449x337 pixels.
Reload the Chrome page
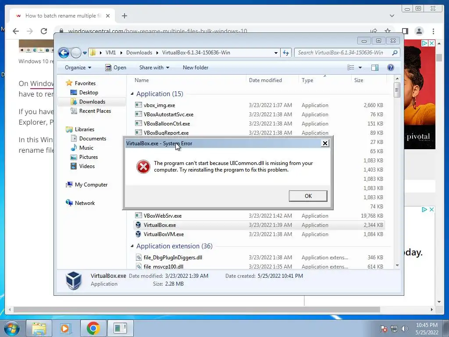(x=44, y=31)
